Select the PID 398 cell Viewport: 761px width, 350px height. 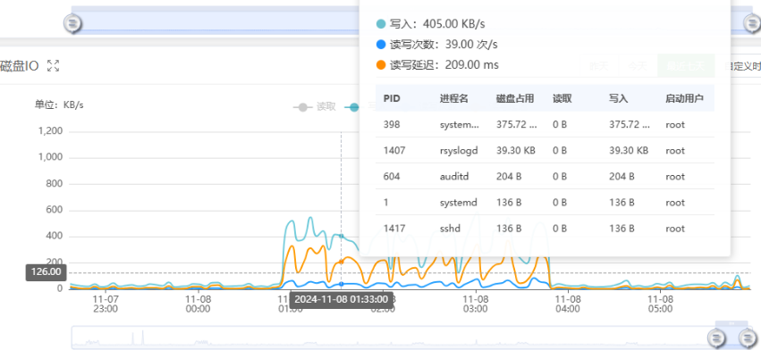[392, 125]
